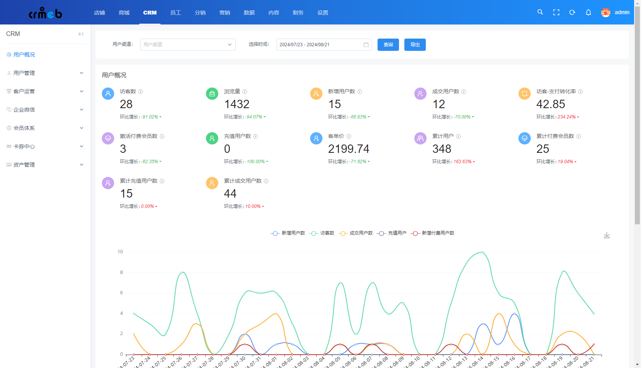Screen dimensions: 641x368
Task: Expand the 卡券中心 sidebar menu
Action: click(45, 146)
